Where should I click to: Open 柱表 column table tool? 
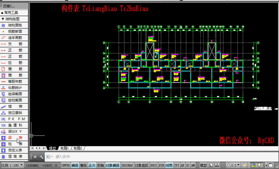pos(14,144)
